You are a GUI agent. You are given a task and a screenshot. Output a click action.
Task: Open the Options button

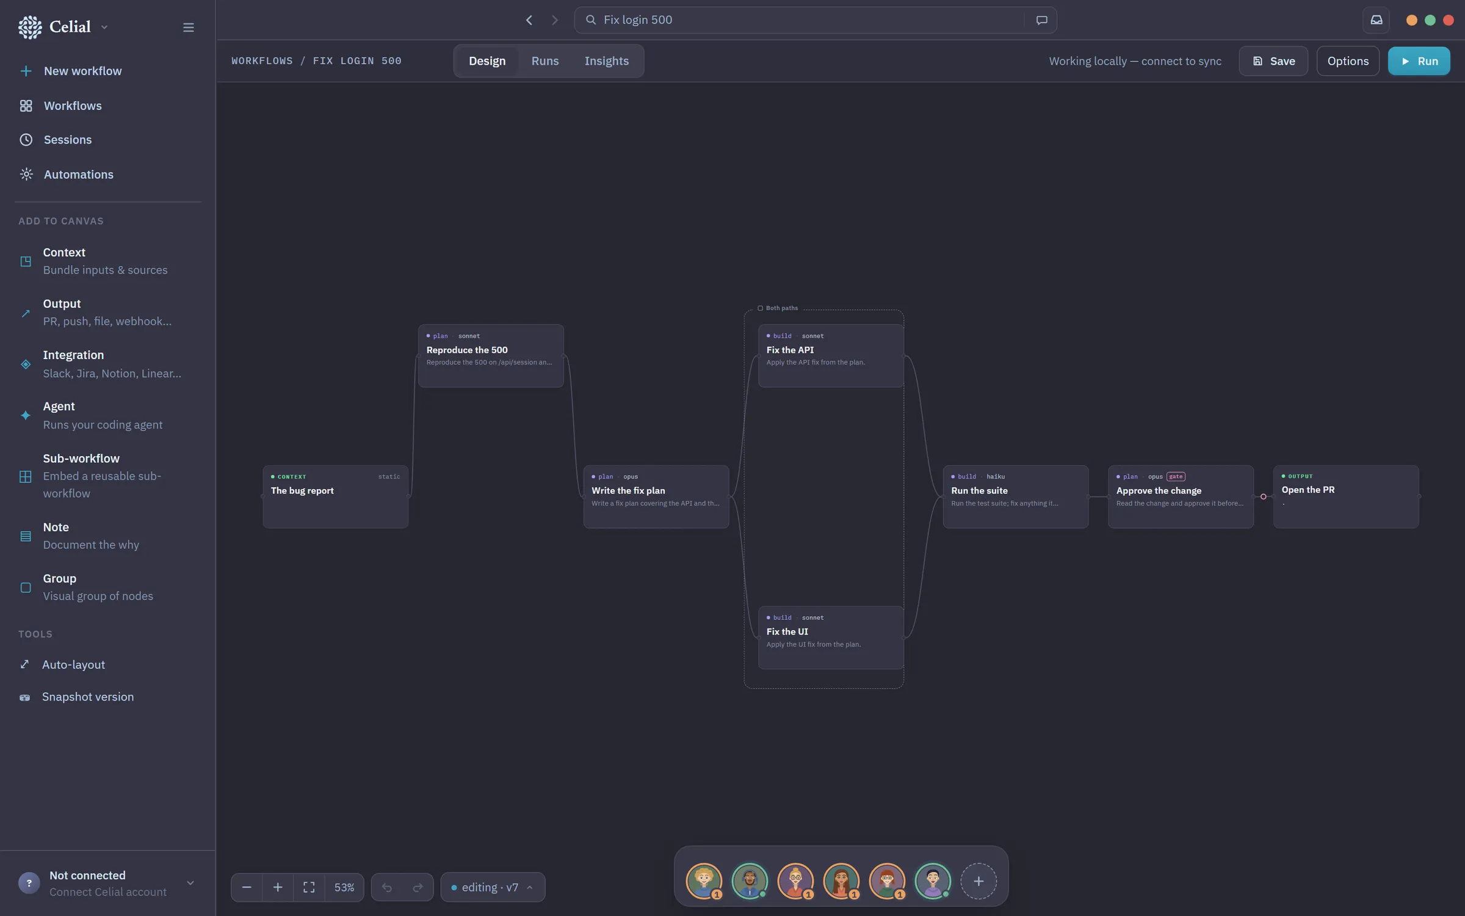tap(1348, 61)
